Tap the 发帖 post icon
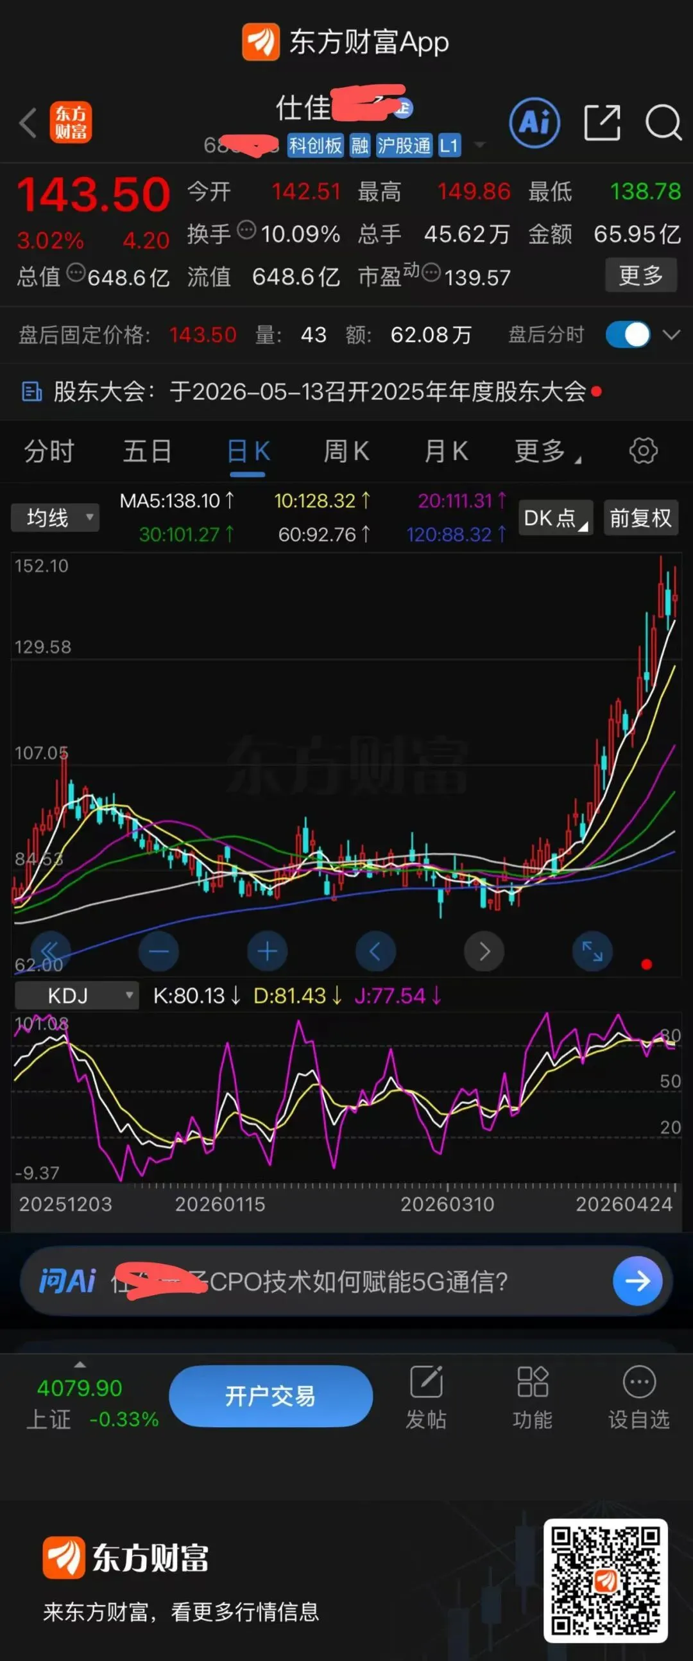Viewport: 693px width, 1661px height. [x=426, y=1381]
